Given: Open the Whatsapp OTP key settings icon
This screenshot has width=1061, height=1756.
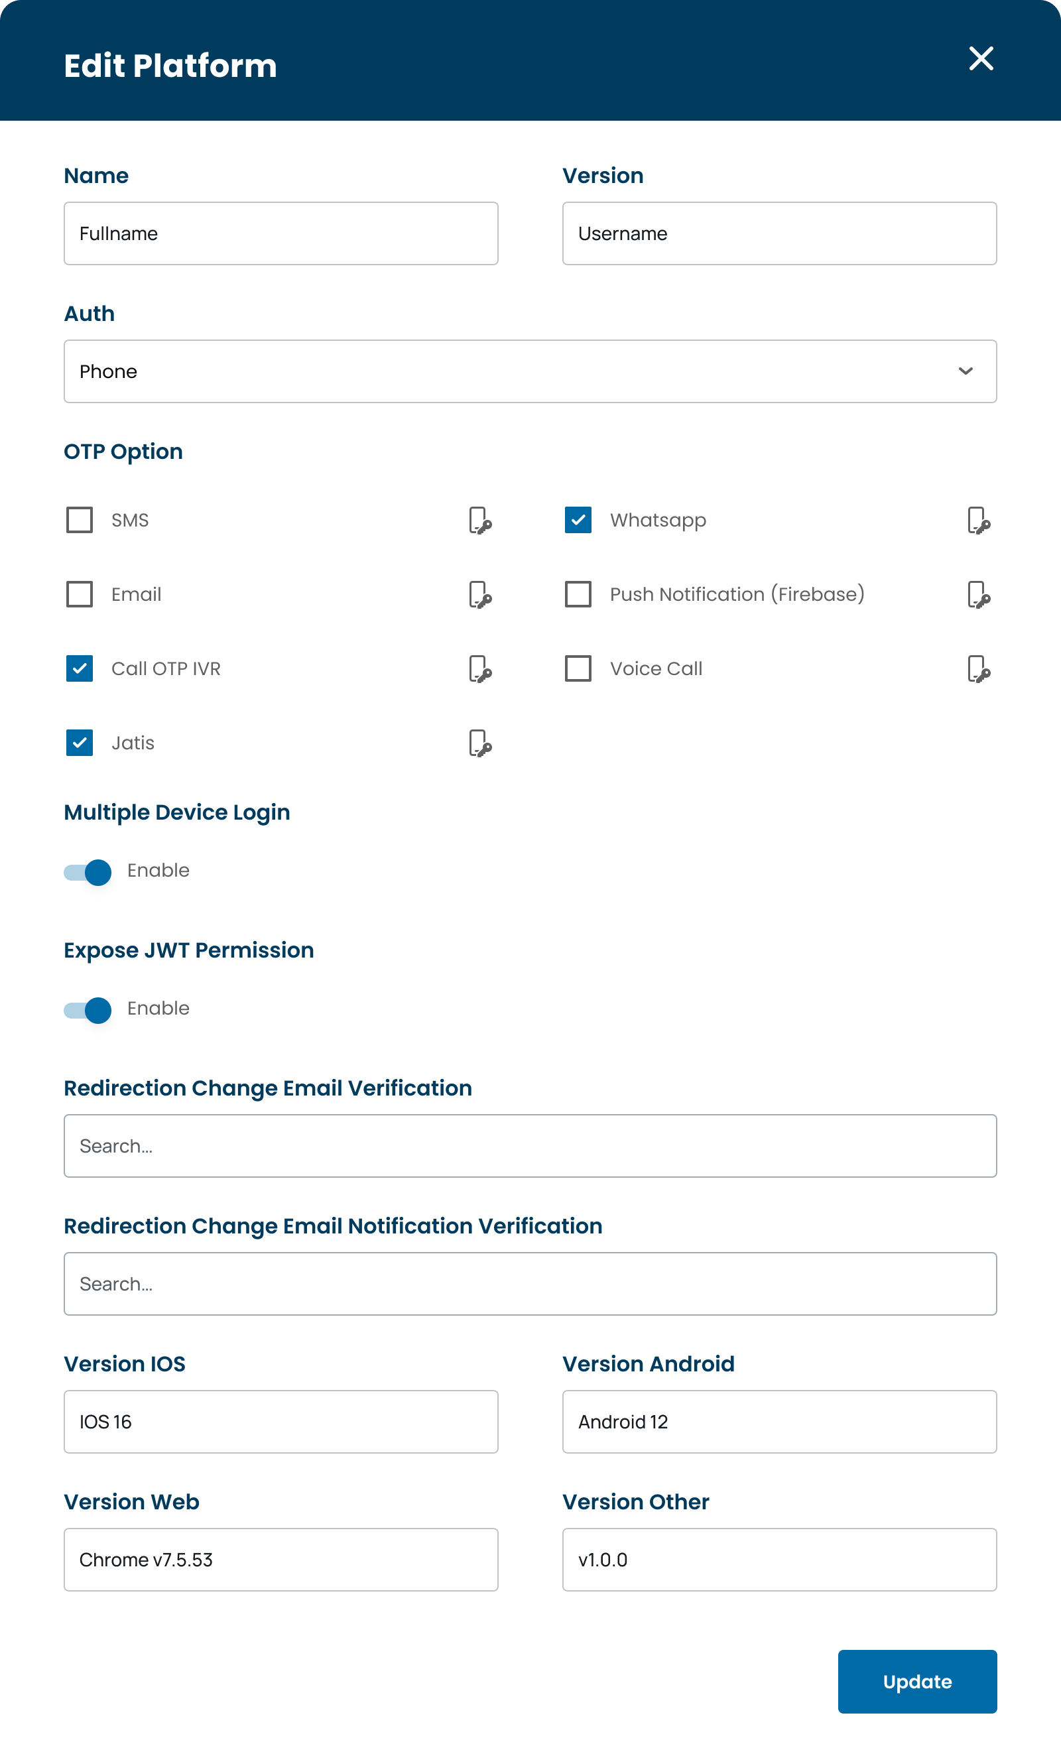Looking at the screenshot, I should click(x=979, y=521).
